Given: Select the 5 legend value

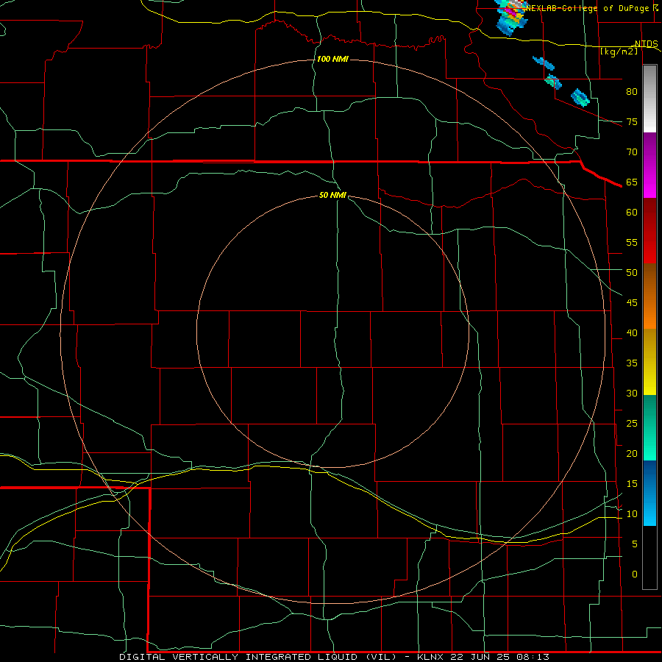Looking at the screenshot, I should 635,544.
